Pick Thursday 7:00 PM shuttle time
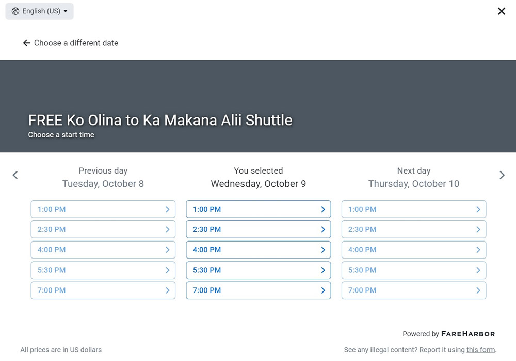The width and height of the screenshot is (516, 361). (413, 290)
